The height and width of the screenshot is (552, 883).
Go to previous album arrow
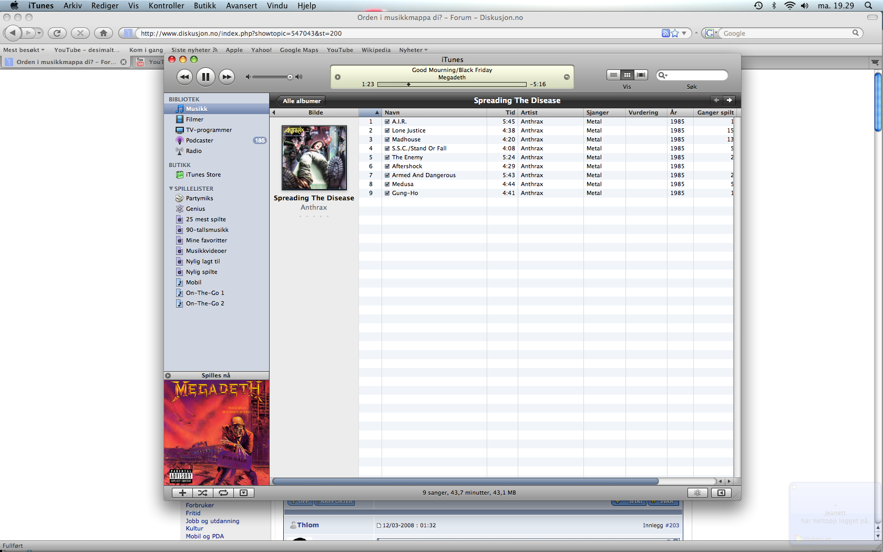coord(716,100)
